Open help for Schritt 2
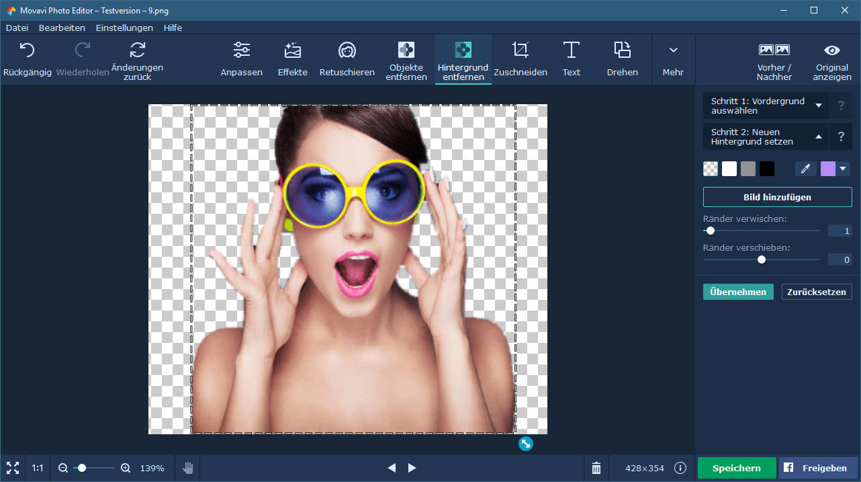The image size is (861, 482). tap(841, 136)
